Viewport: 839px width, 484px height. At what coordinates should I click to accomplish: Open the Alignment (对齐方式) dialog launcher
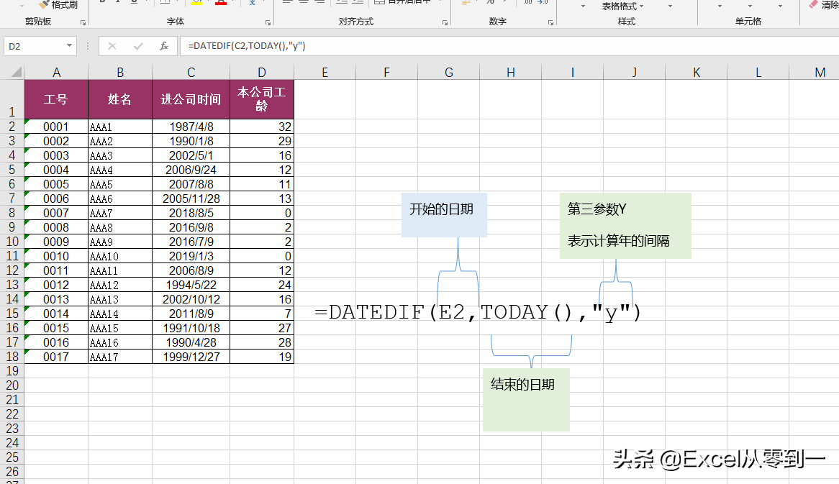[445, 22]
